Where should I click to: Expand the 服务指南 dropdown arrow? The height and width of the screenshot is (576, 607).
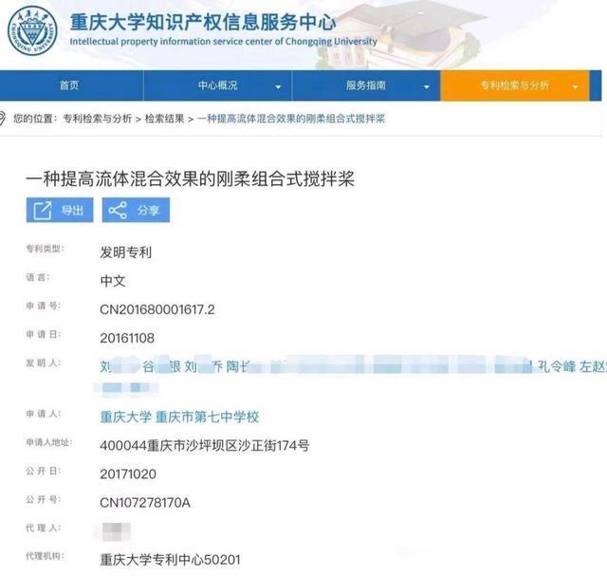pos(427,87)
